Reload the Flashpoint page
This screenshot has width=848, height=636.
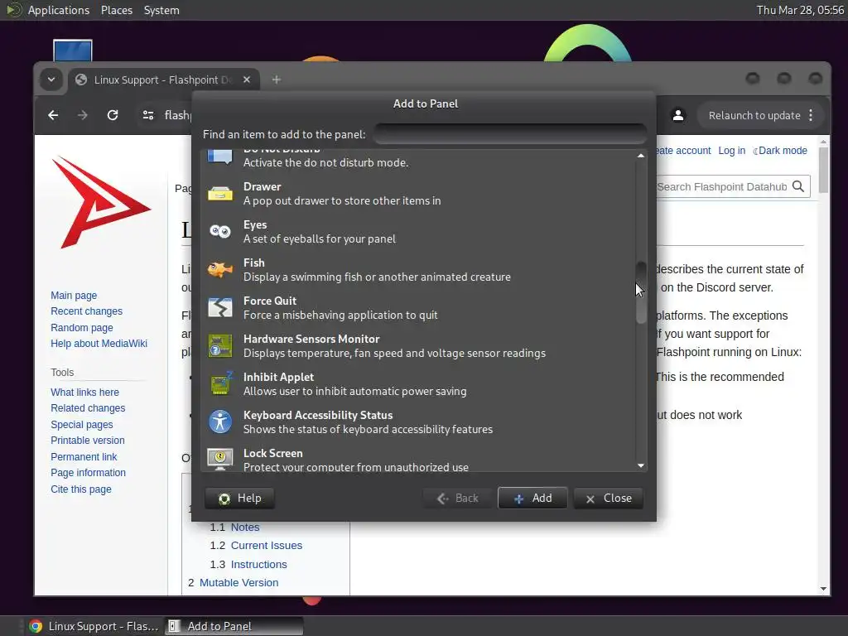point(113,115)
